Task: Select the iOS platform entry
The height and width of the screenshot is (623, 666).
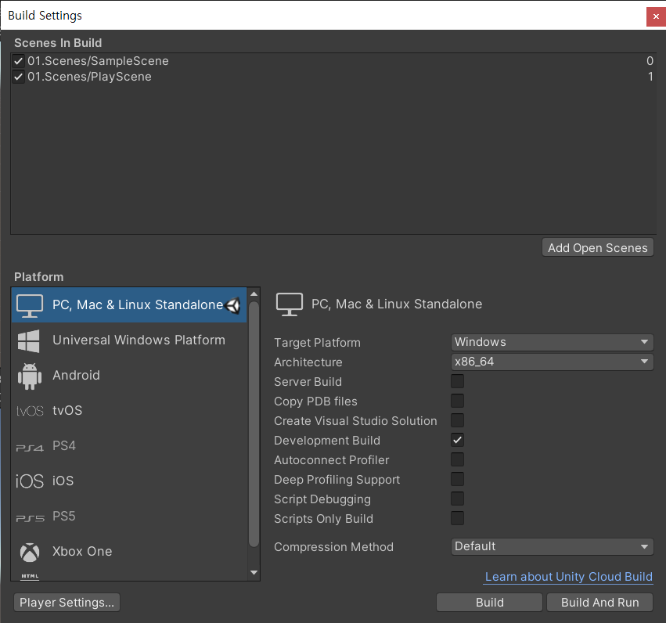Action: [128, 481]
